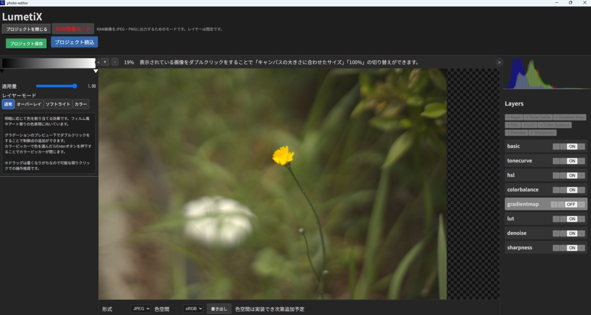Disable the colorbalance layer ON toggle
The image size is (591, 315).
point(572,190)
